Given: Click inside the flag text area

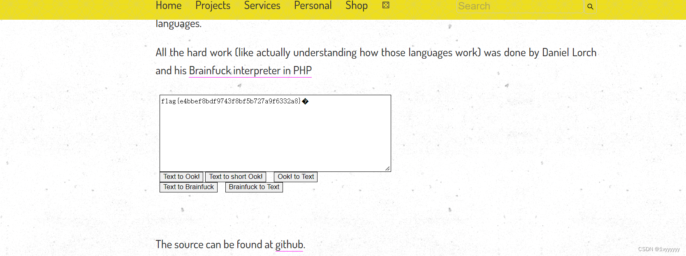Looking at the screenshot, I should [275, 133].
